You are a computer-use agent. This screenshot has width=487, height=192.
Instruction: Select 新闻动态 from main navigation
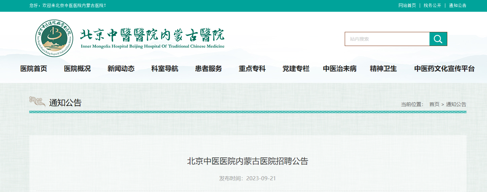pos(121,69)
